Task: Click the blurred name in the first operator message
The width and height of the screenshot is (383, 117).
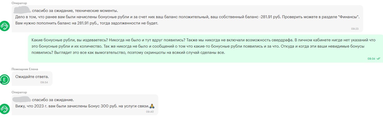Action: click(x=22, y=11)
